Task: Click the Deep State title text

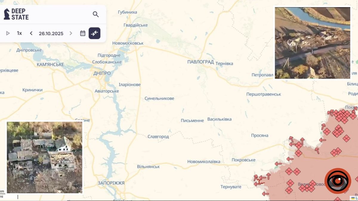Action: (x=20, y=14)
